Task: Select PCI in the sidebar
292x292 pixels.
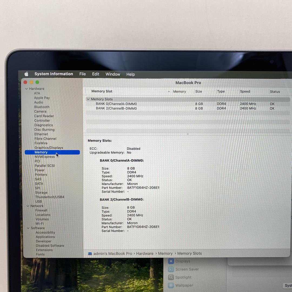Action: (37, 161)
